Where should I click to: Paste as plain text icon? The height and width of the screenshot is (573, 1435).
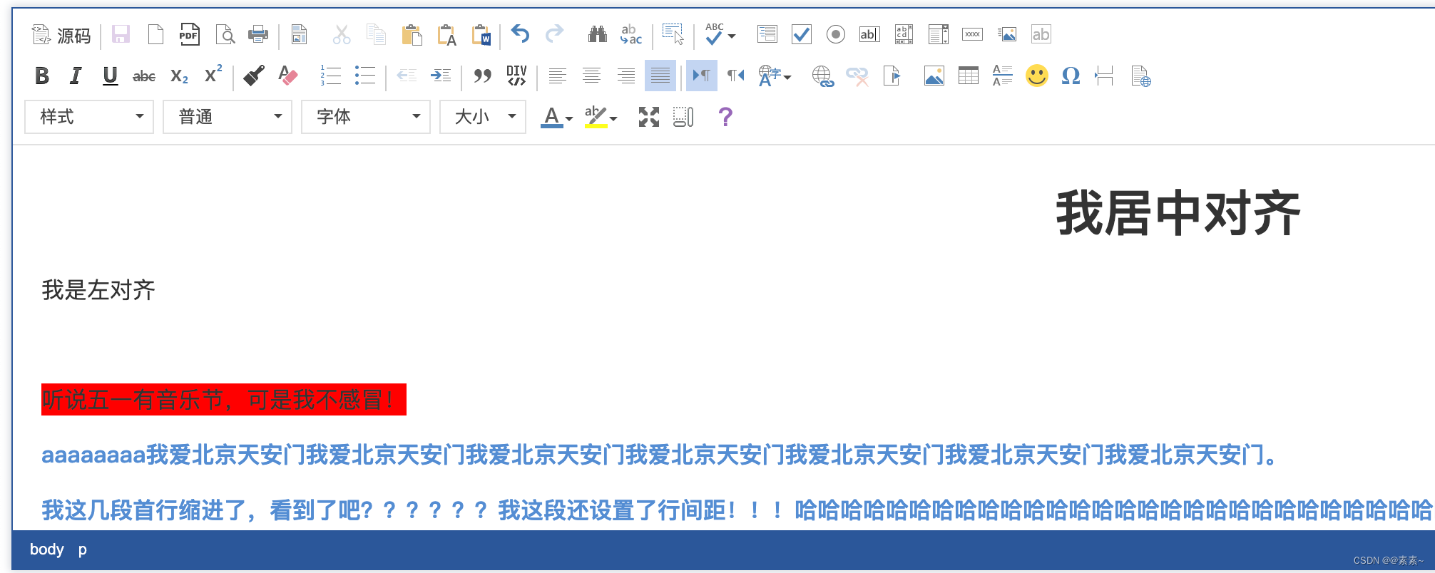pos(446,34)
